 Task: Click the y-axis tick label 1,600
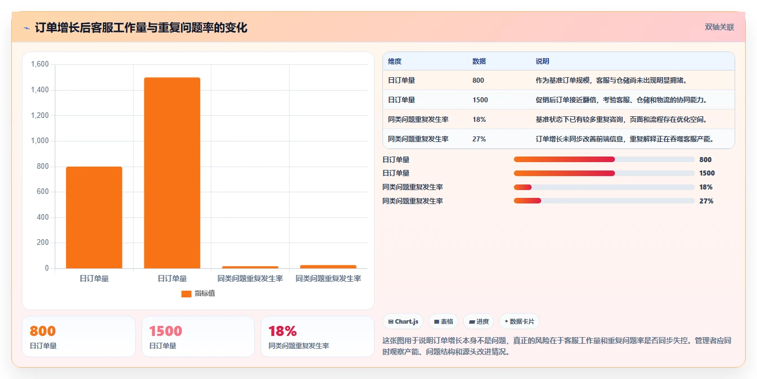pyautogui.click(x=40, y=64)
